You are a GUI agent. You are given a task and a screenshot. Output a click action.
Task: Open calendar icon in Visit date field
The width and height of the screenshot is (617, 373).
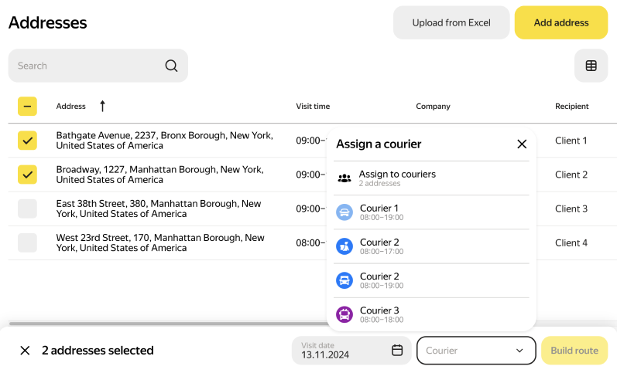(397, 350)
